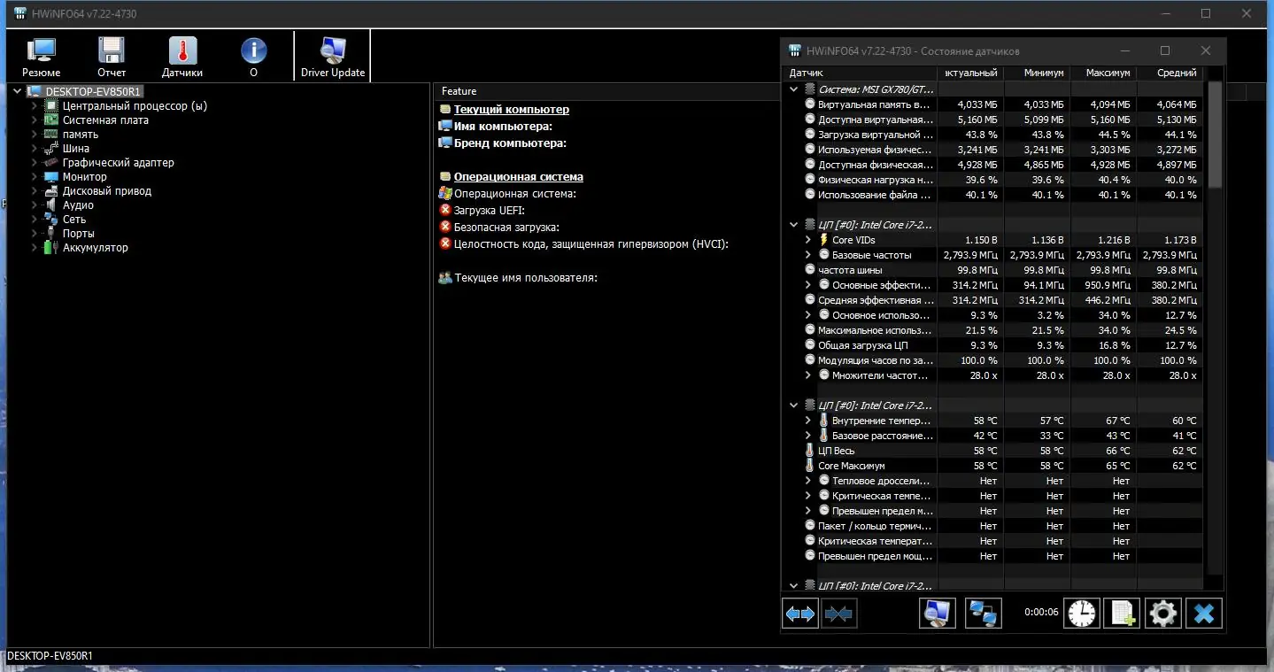
Task: Launch Driver Update from the toolbar
Action: point(331,55)
